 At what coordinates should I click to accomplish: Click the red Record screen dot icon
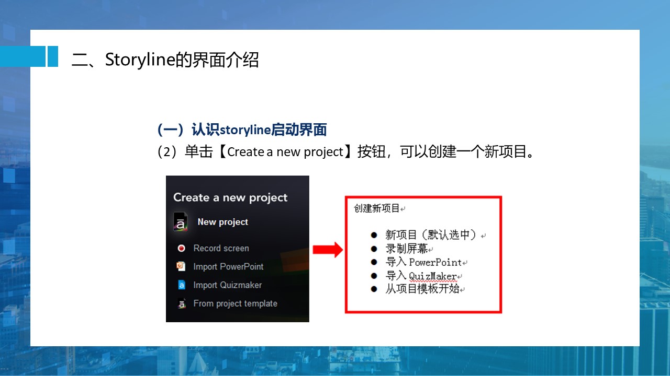click(181, 249)
